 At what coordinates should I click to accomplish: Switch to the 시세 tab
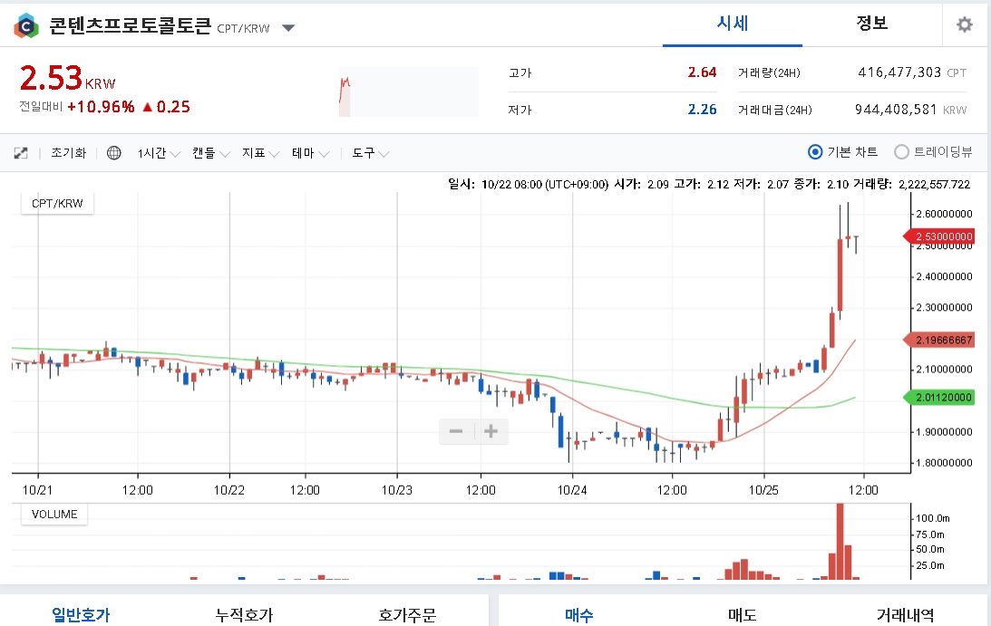click(x=732, y=24)
